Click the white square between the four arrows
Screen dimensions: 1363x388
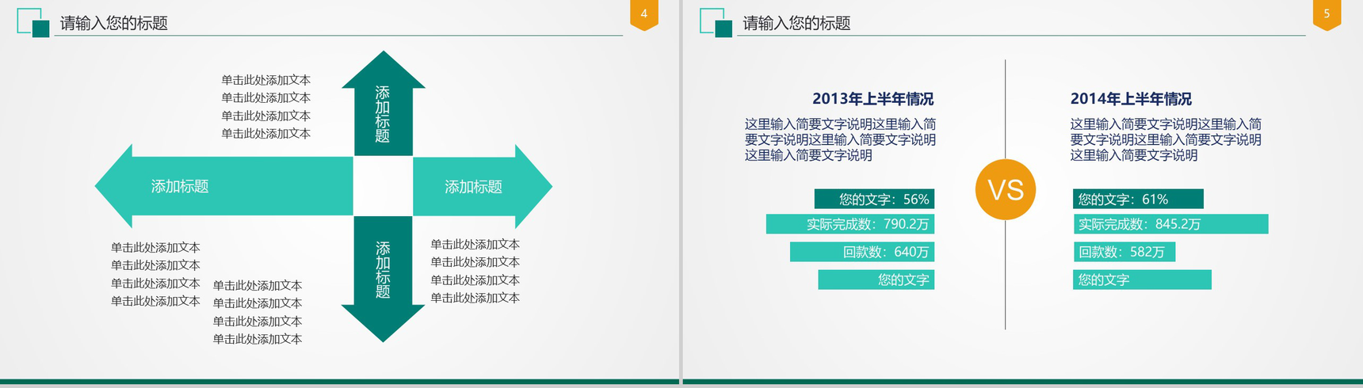point(384,186)
